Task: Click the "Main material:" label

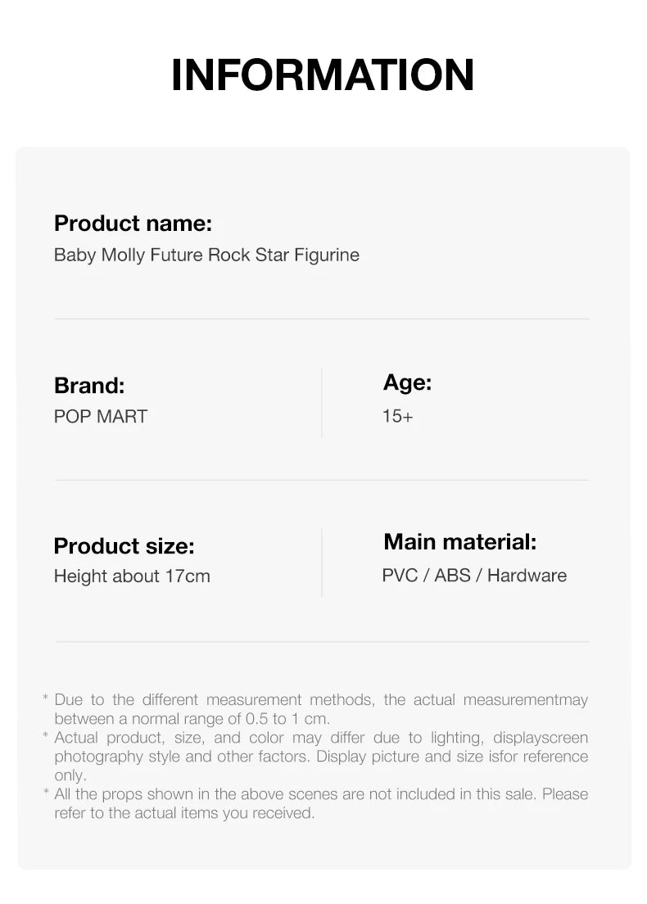Action: point(459,541)
